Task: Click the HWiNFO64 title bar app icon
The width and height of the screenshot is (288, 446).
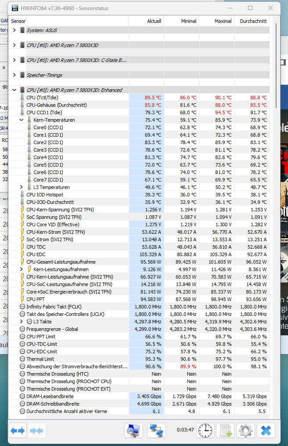Action: click(15, 8)
